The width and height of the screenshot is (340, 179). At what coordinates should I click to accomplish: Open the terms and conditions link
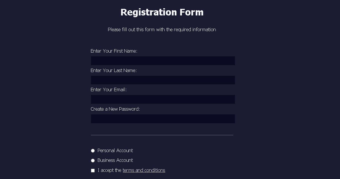144,170
